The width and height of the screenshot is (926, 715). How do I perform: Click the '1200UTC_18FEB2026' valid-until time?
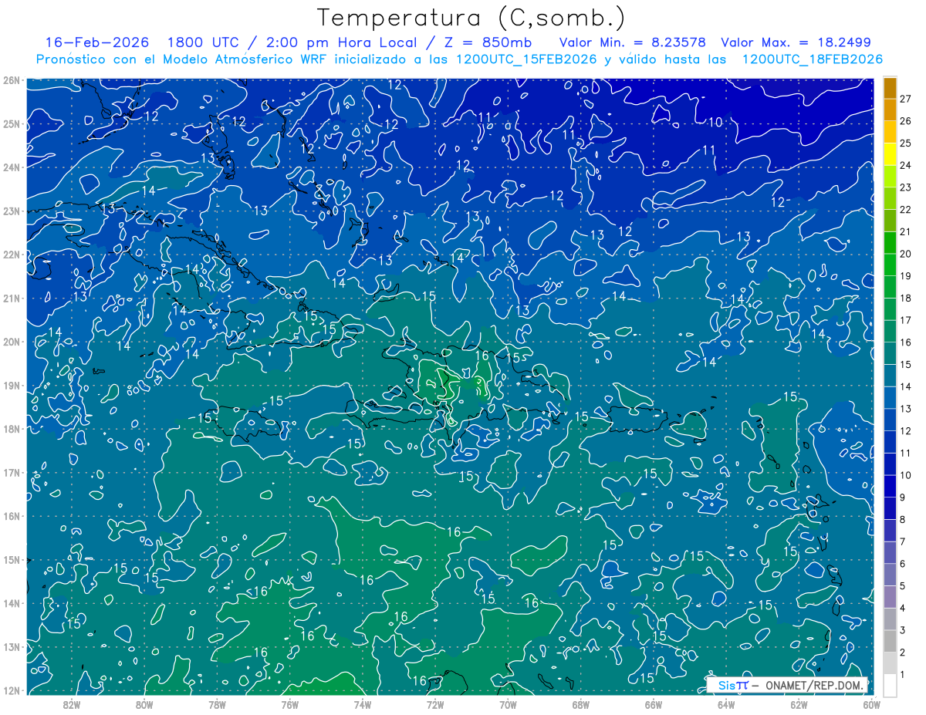pos(813,59)
